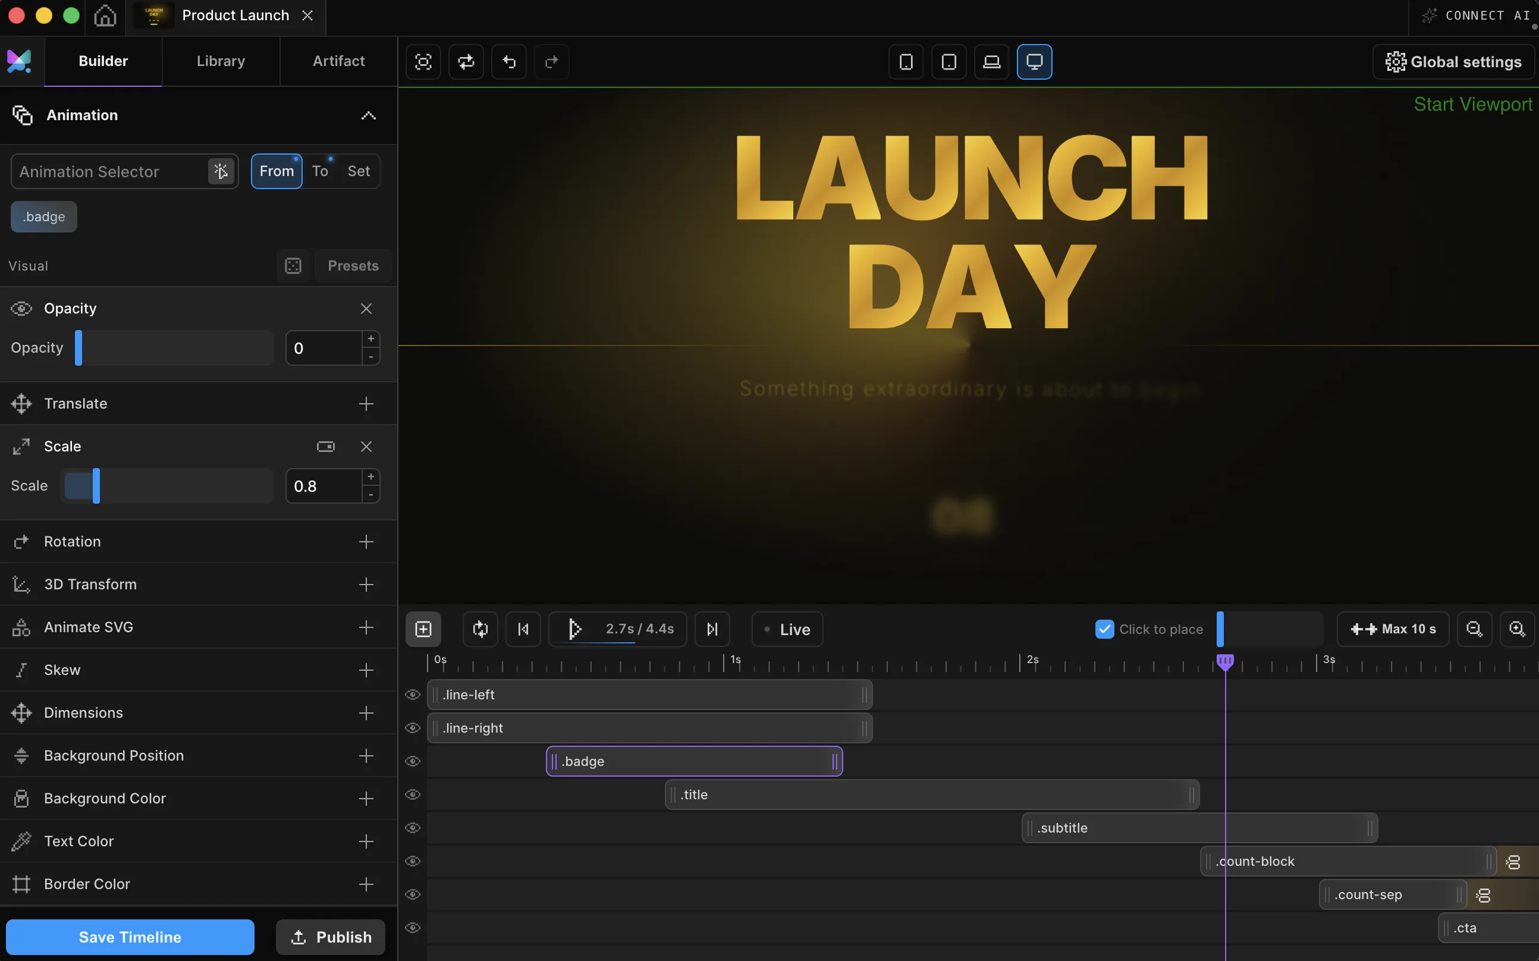Expand the Translate property
The image size is (1539, 961).
coord(366,404)
